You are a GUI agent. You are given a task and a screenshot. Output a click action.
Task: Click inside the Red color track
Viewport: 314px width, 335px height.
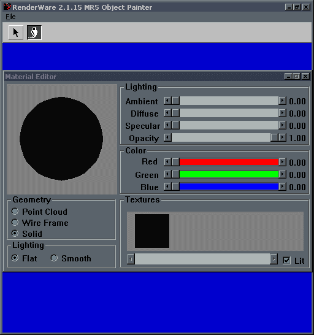pos(229,162)
